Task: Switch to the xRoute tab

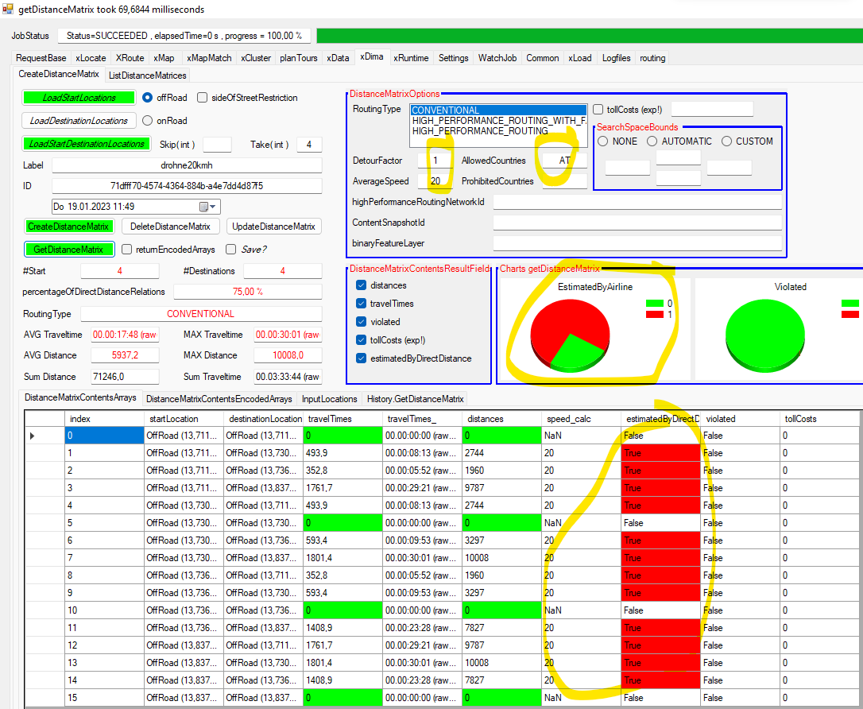Action: [130, 58]
